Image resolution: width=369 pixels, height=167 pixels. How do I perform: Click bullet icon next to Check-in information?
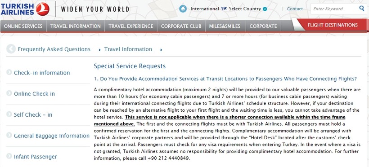click(9, 72)
